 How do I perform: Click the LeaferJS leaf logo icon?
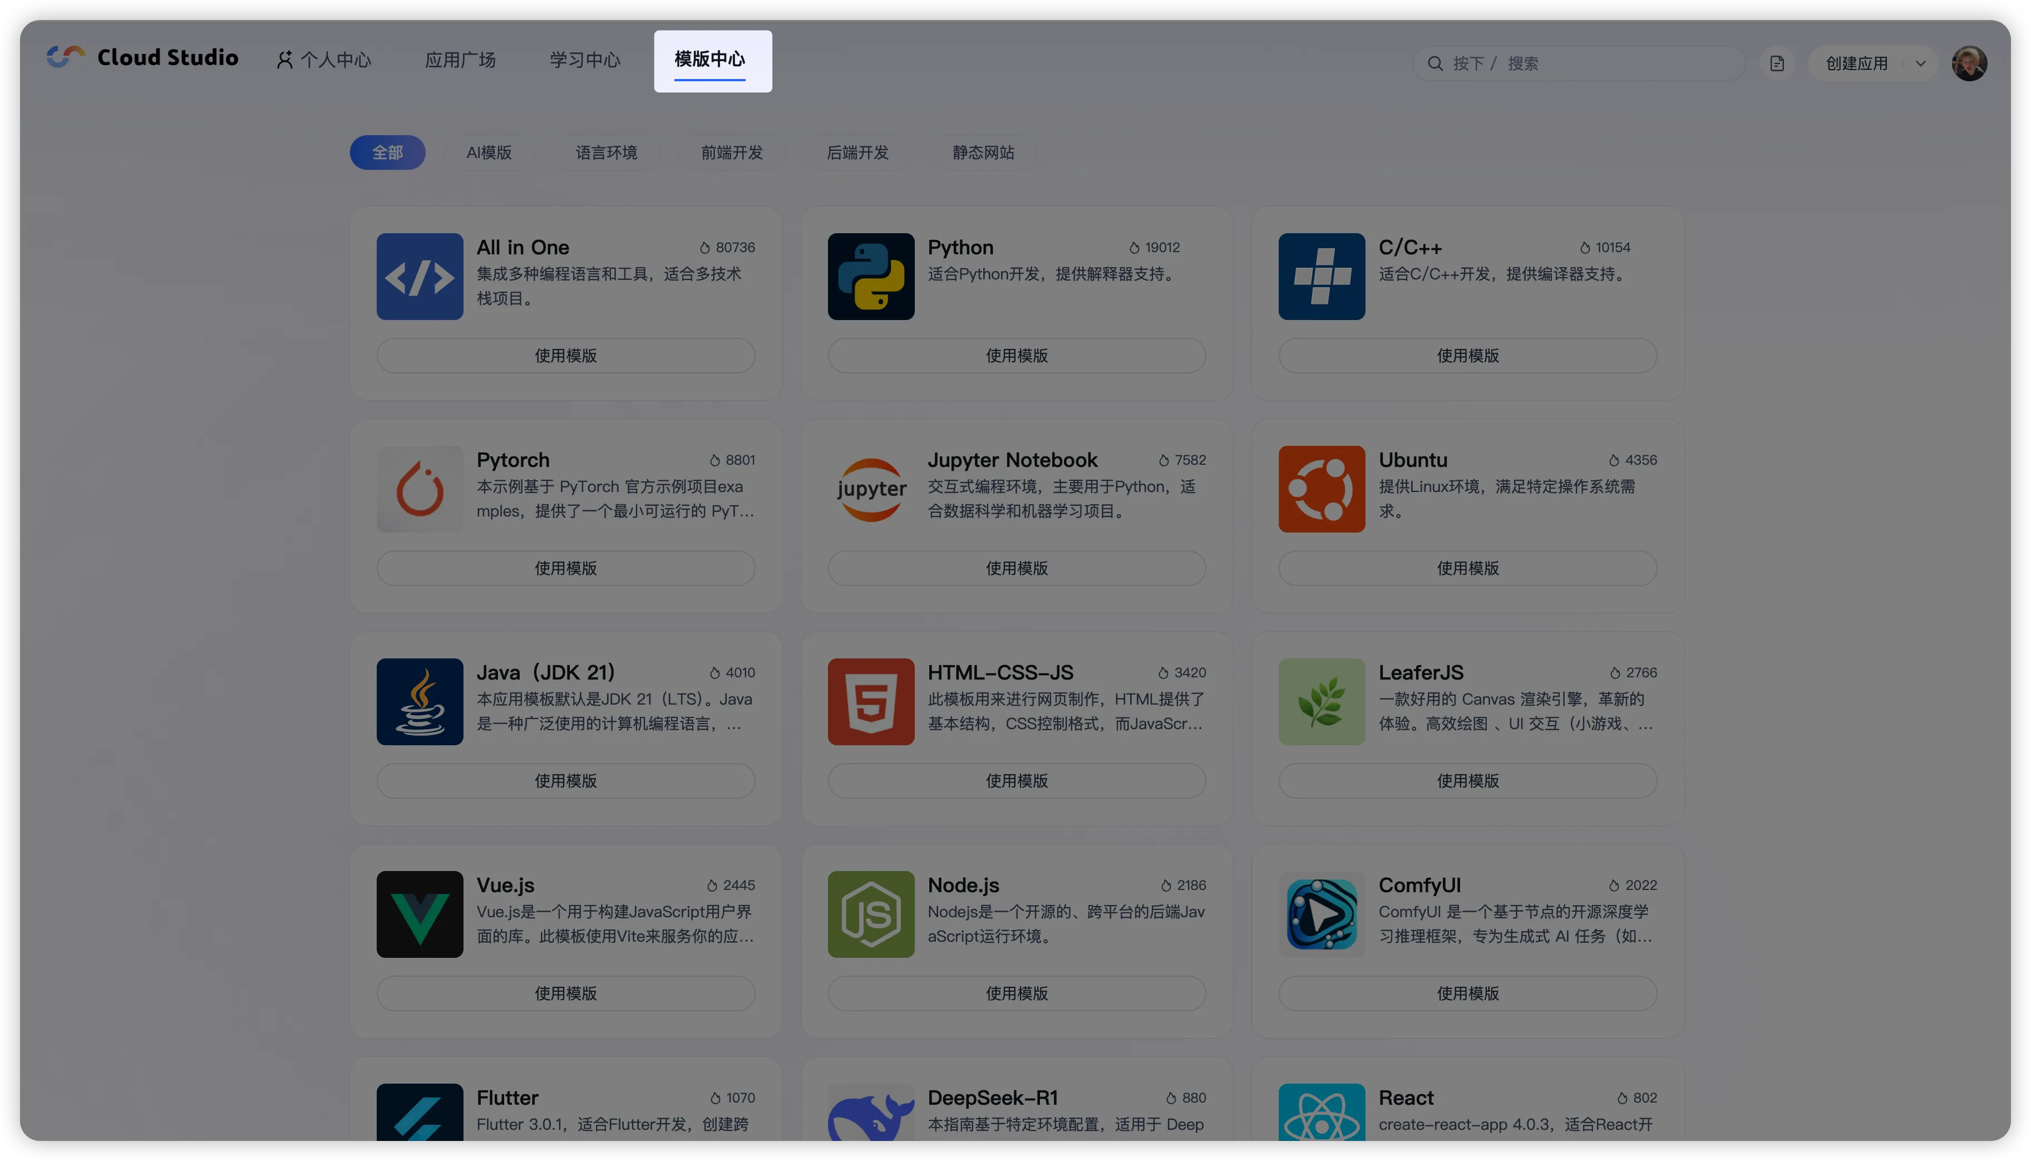click(1322, 702)
